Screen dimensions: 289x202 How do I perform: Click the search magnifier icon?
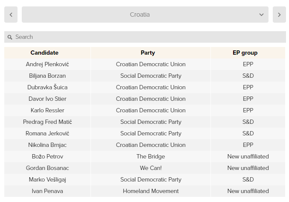pyautogui.click(x=10, y=37)
